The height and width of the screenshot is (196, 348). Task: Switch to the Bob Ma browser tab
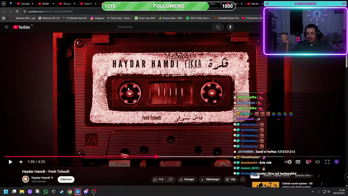[x=255, y=4]
